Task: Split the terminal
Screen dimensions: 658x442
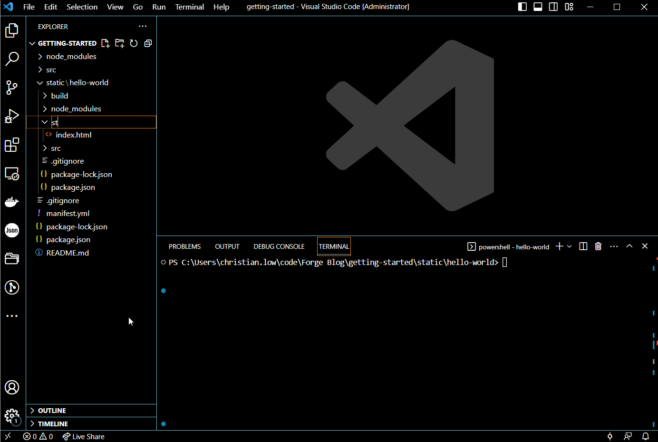Action: click(583, 246)
